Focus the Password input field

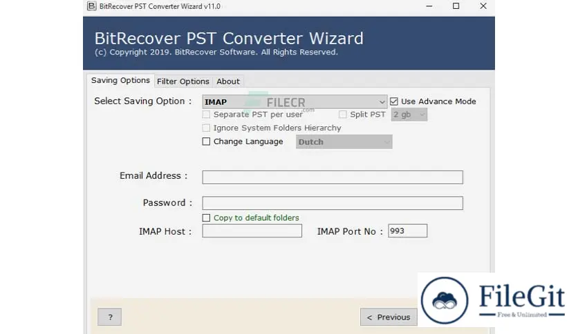(x=333, y=203)
